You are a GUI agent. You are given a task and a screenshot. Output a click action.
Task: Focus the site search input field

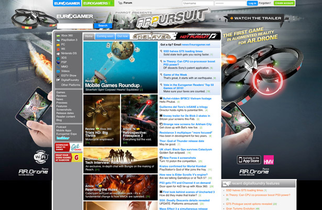(75, 26)
